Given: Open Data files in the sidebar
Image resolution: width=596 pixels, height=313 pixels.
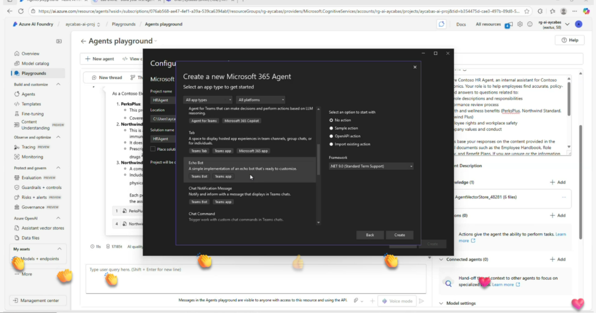Looking at the screenshot, I should tap(30, 238).
